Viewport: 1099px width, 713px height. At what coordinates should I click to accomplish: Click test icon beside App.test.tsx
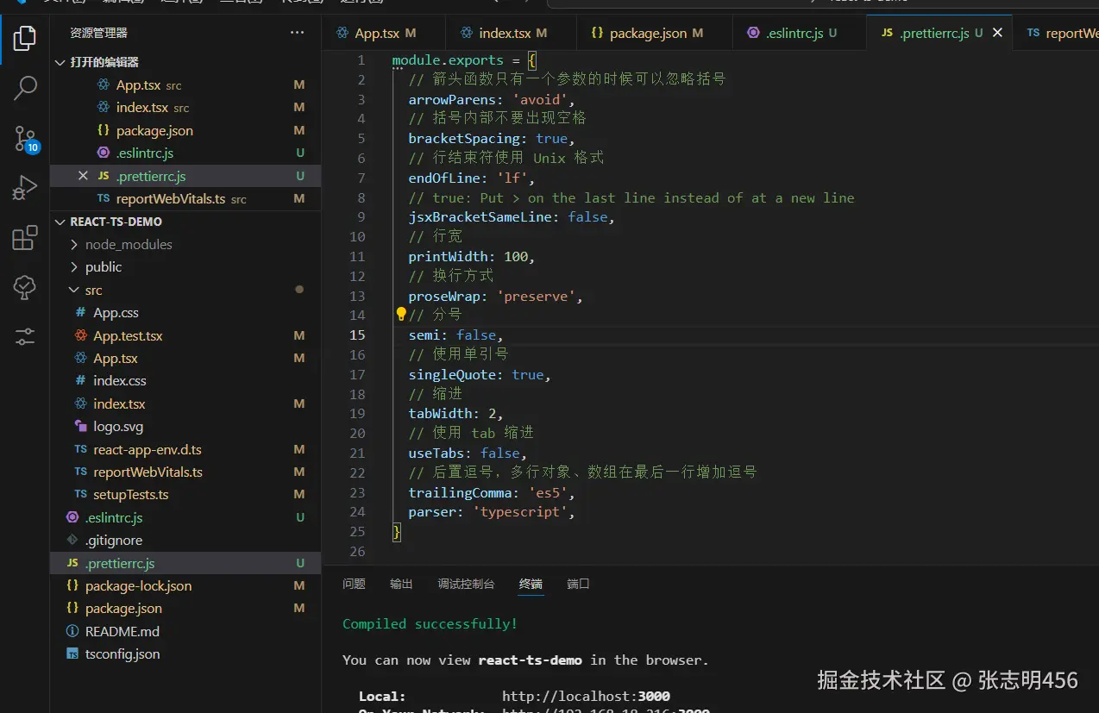tap(80, 335)
